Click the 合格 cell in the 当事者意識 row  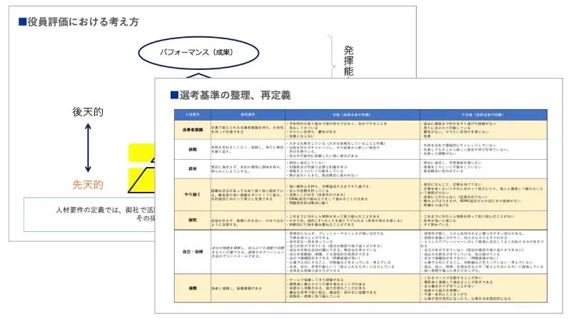click(353, 130)
